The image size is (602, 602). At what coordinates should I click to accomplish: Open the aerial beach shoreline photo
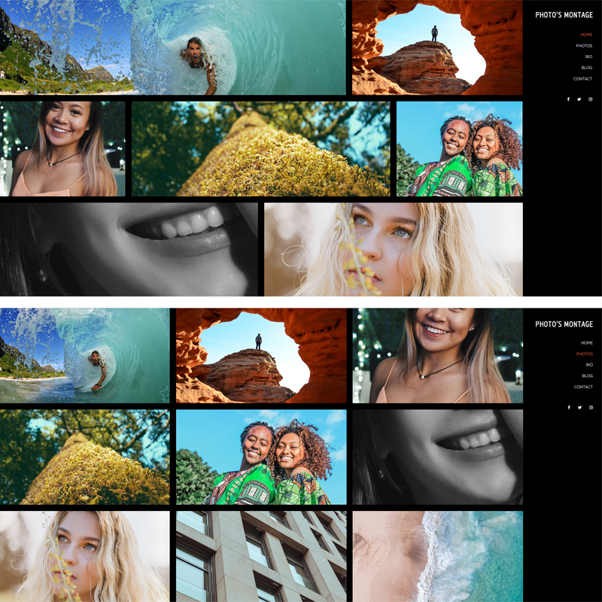(437, 556)
